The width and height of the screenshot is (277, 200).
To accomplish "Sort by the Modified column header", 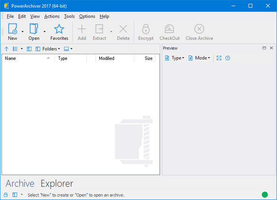I will click(114, 58).
